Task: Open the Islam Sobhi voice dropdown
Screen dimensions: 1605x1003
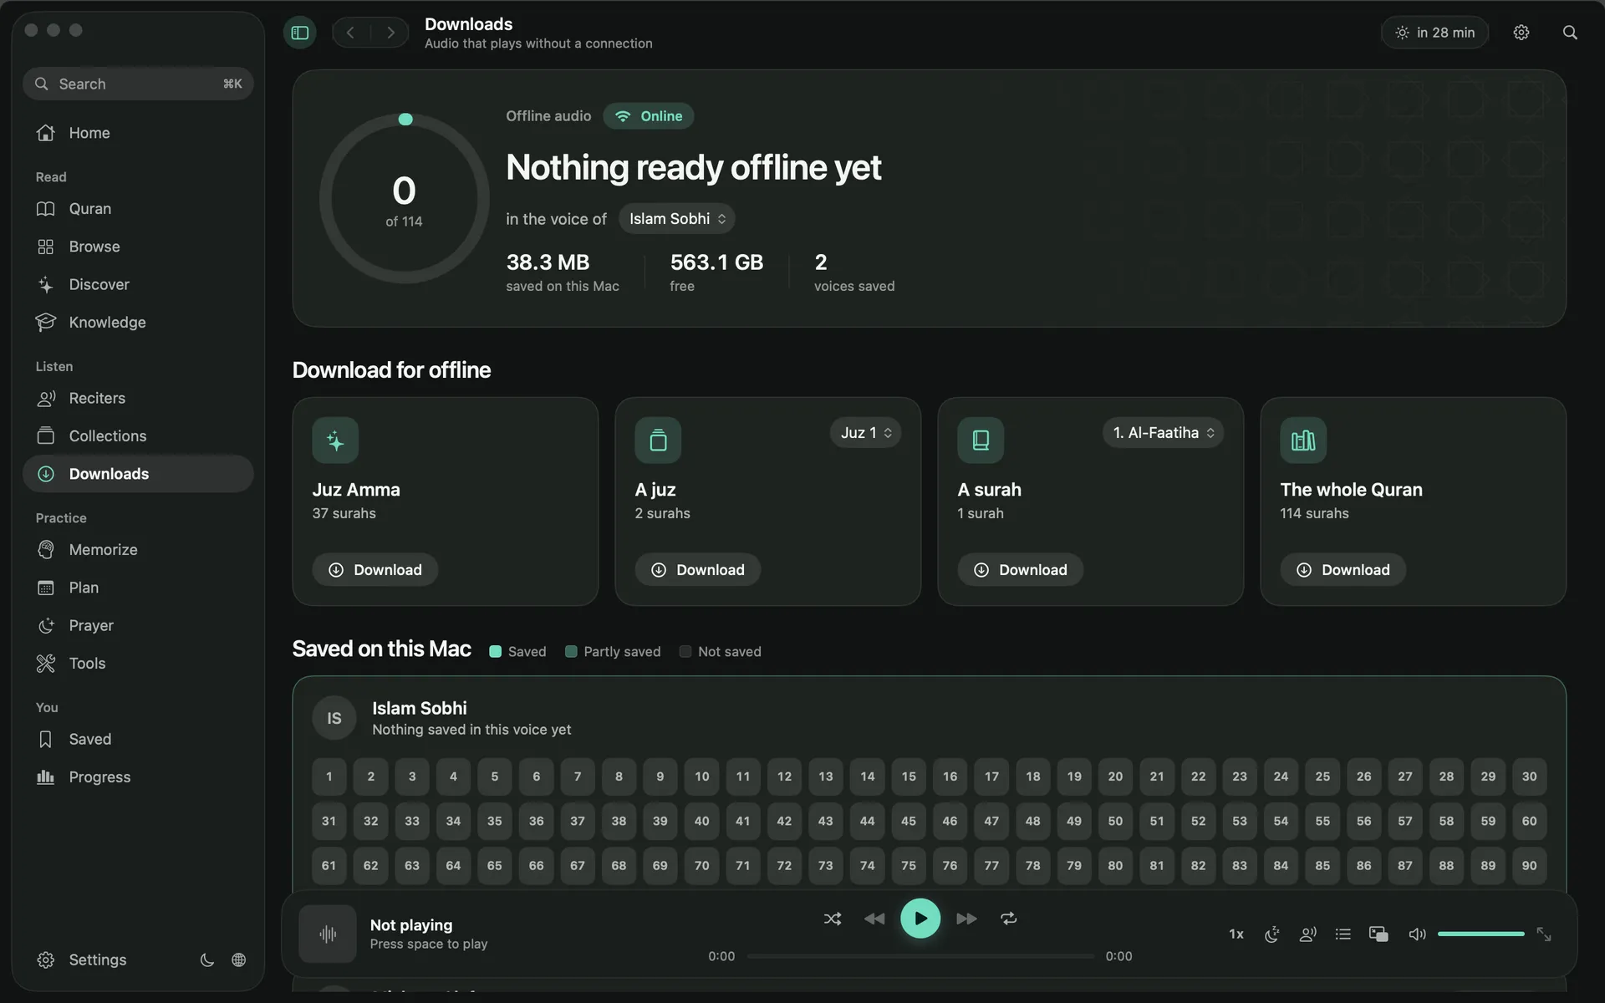Action: (x=677, y=219)
